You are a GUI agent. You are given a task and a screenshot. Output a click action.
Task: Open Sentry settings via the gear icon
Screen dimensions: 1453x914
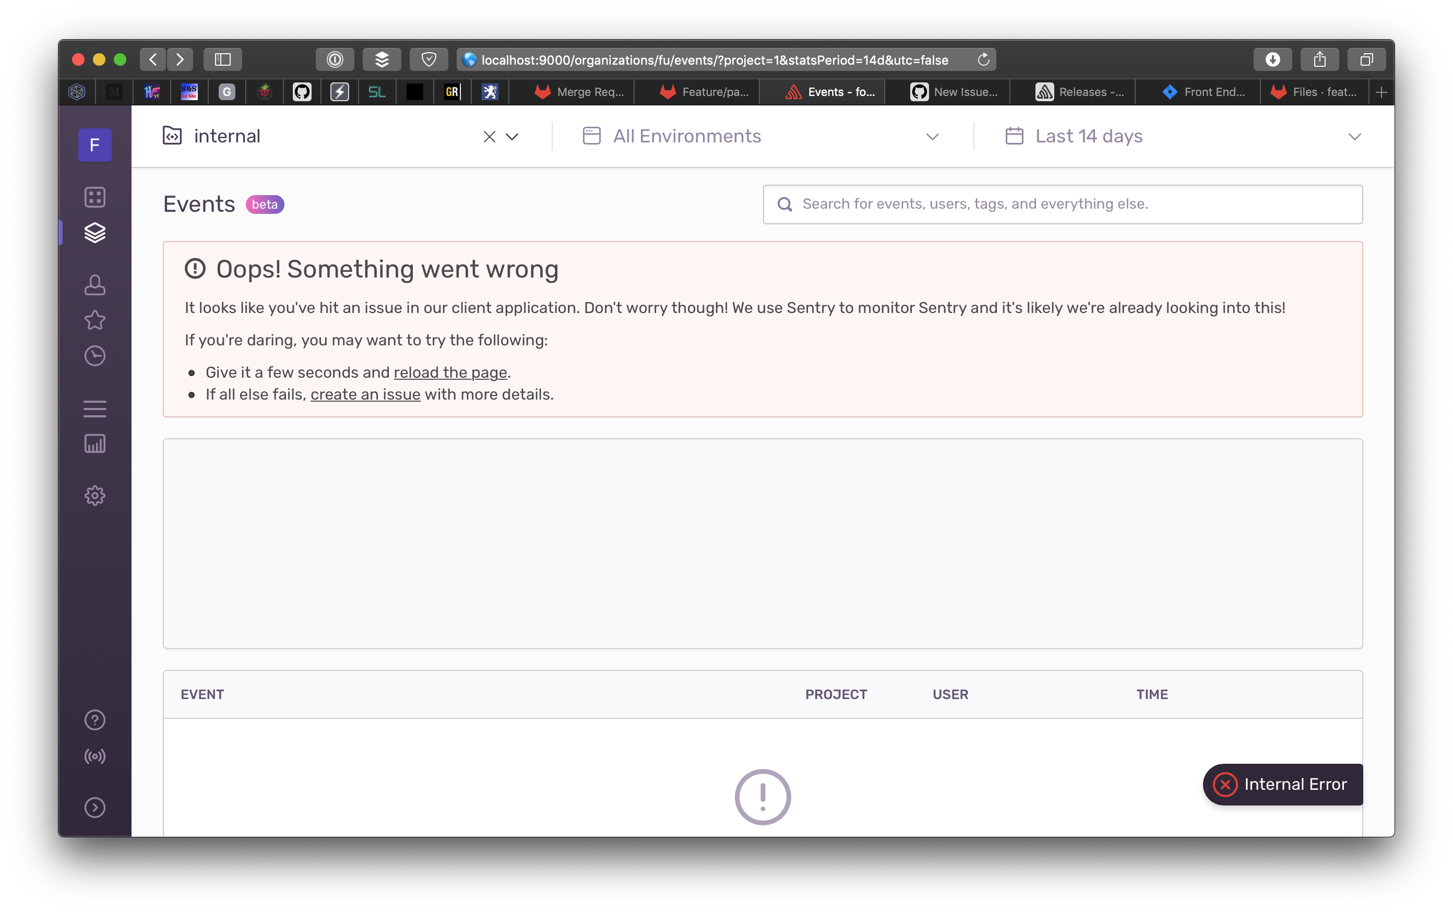pyautogui.click(x=96, y=495)
